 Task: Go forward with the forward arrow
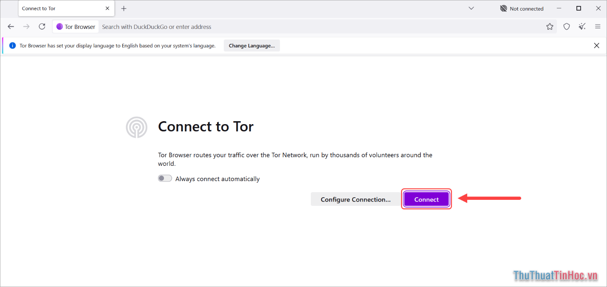coord(26,26)
